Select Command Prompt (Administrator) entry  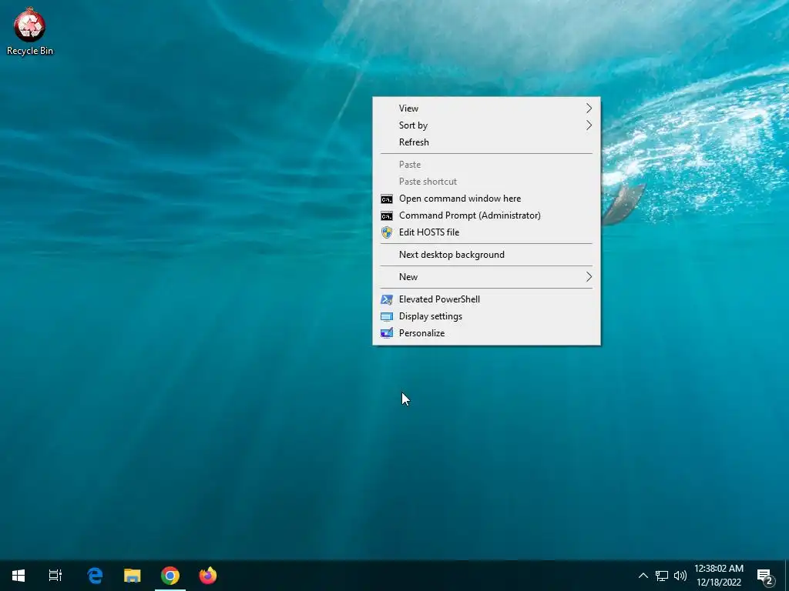pos(487,215)
